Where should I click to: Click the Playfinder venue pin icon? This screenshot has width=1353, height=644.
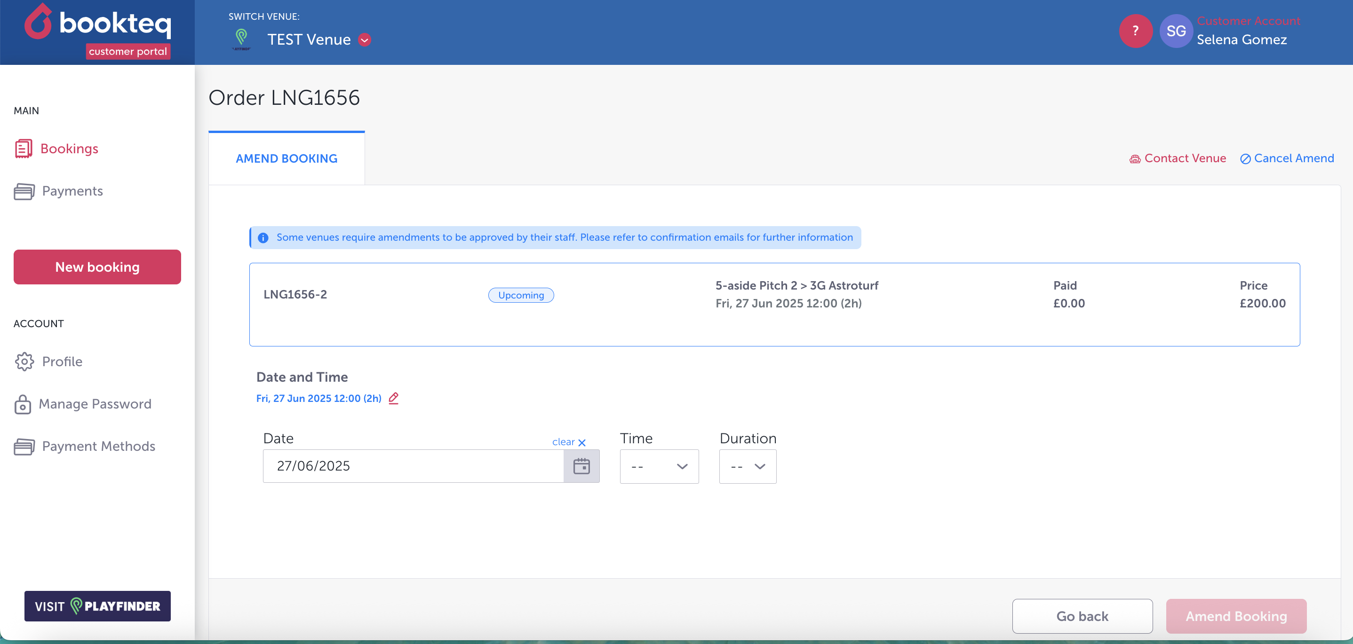(x=241, y=39)
